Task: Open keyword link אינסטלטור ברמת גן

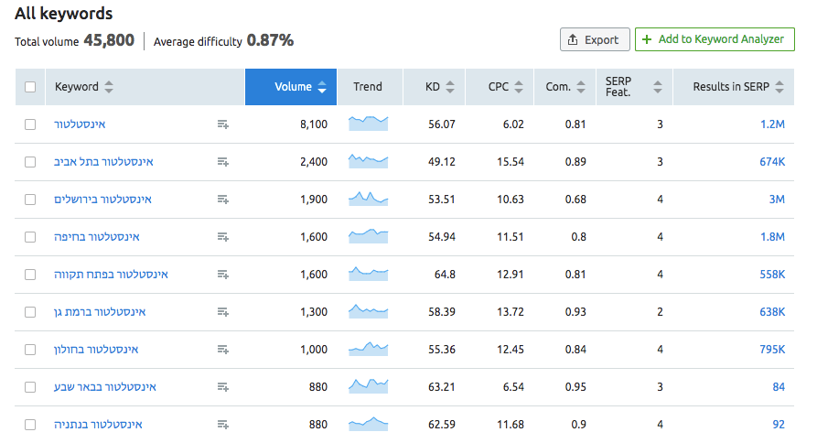Action: coord(100,312)
